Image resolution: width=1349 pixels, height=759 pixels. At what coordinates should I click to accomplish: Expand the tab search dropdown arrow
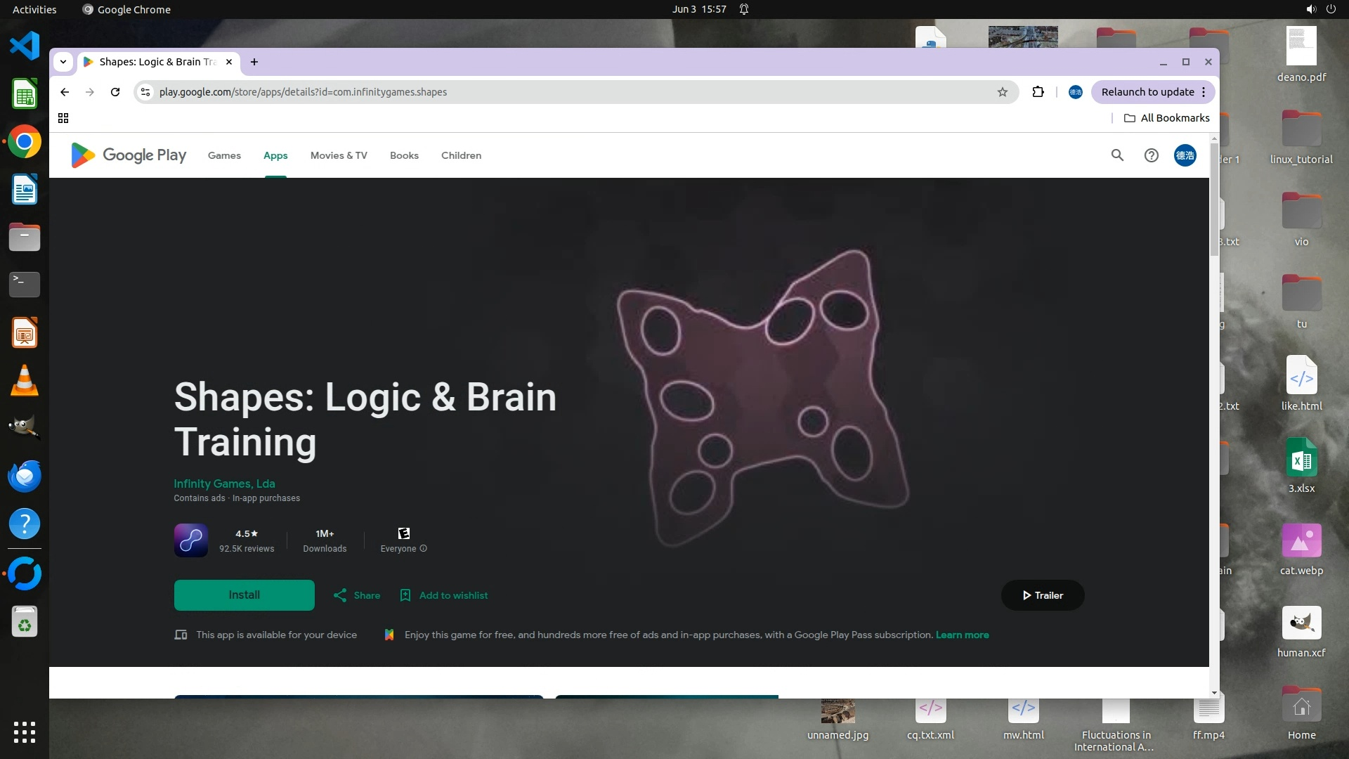click(63, 62)
